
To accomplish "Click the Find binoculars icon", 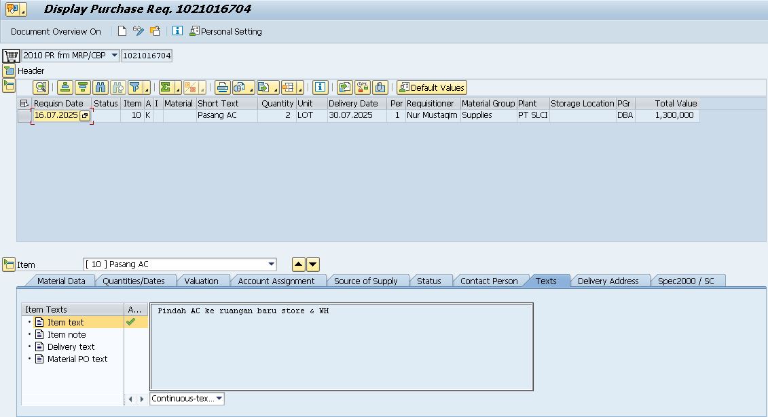I will (100, 87).
